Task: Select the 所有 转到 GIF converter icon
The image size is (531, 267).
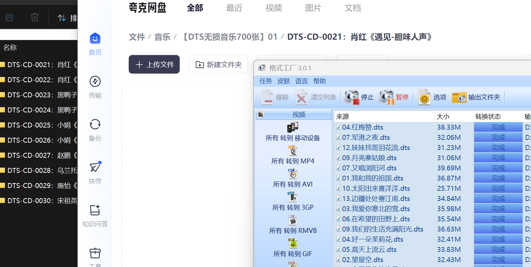Action: pyautogui.click(x=293, y=243)
